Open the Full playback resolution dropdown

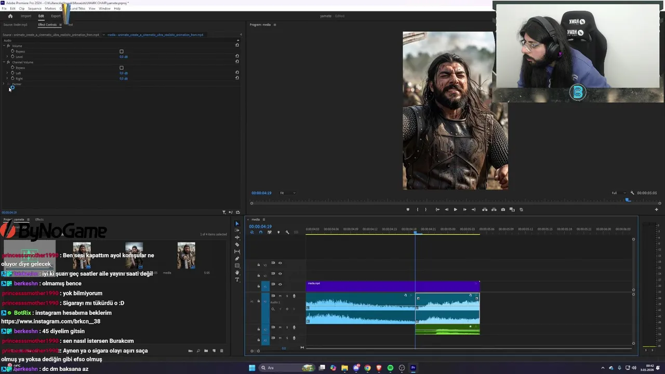click(x=618, y=193)
